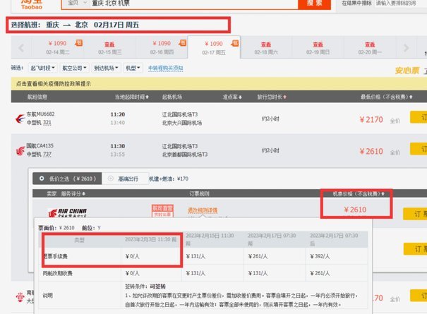Click the Taobao logo
The width and height of the screenshot is (427, 314).
[x=32, y=5]
